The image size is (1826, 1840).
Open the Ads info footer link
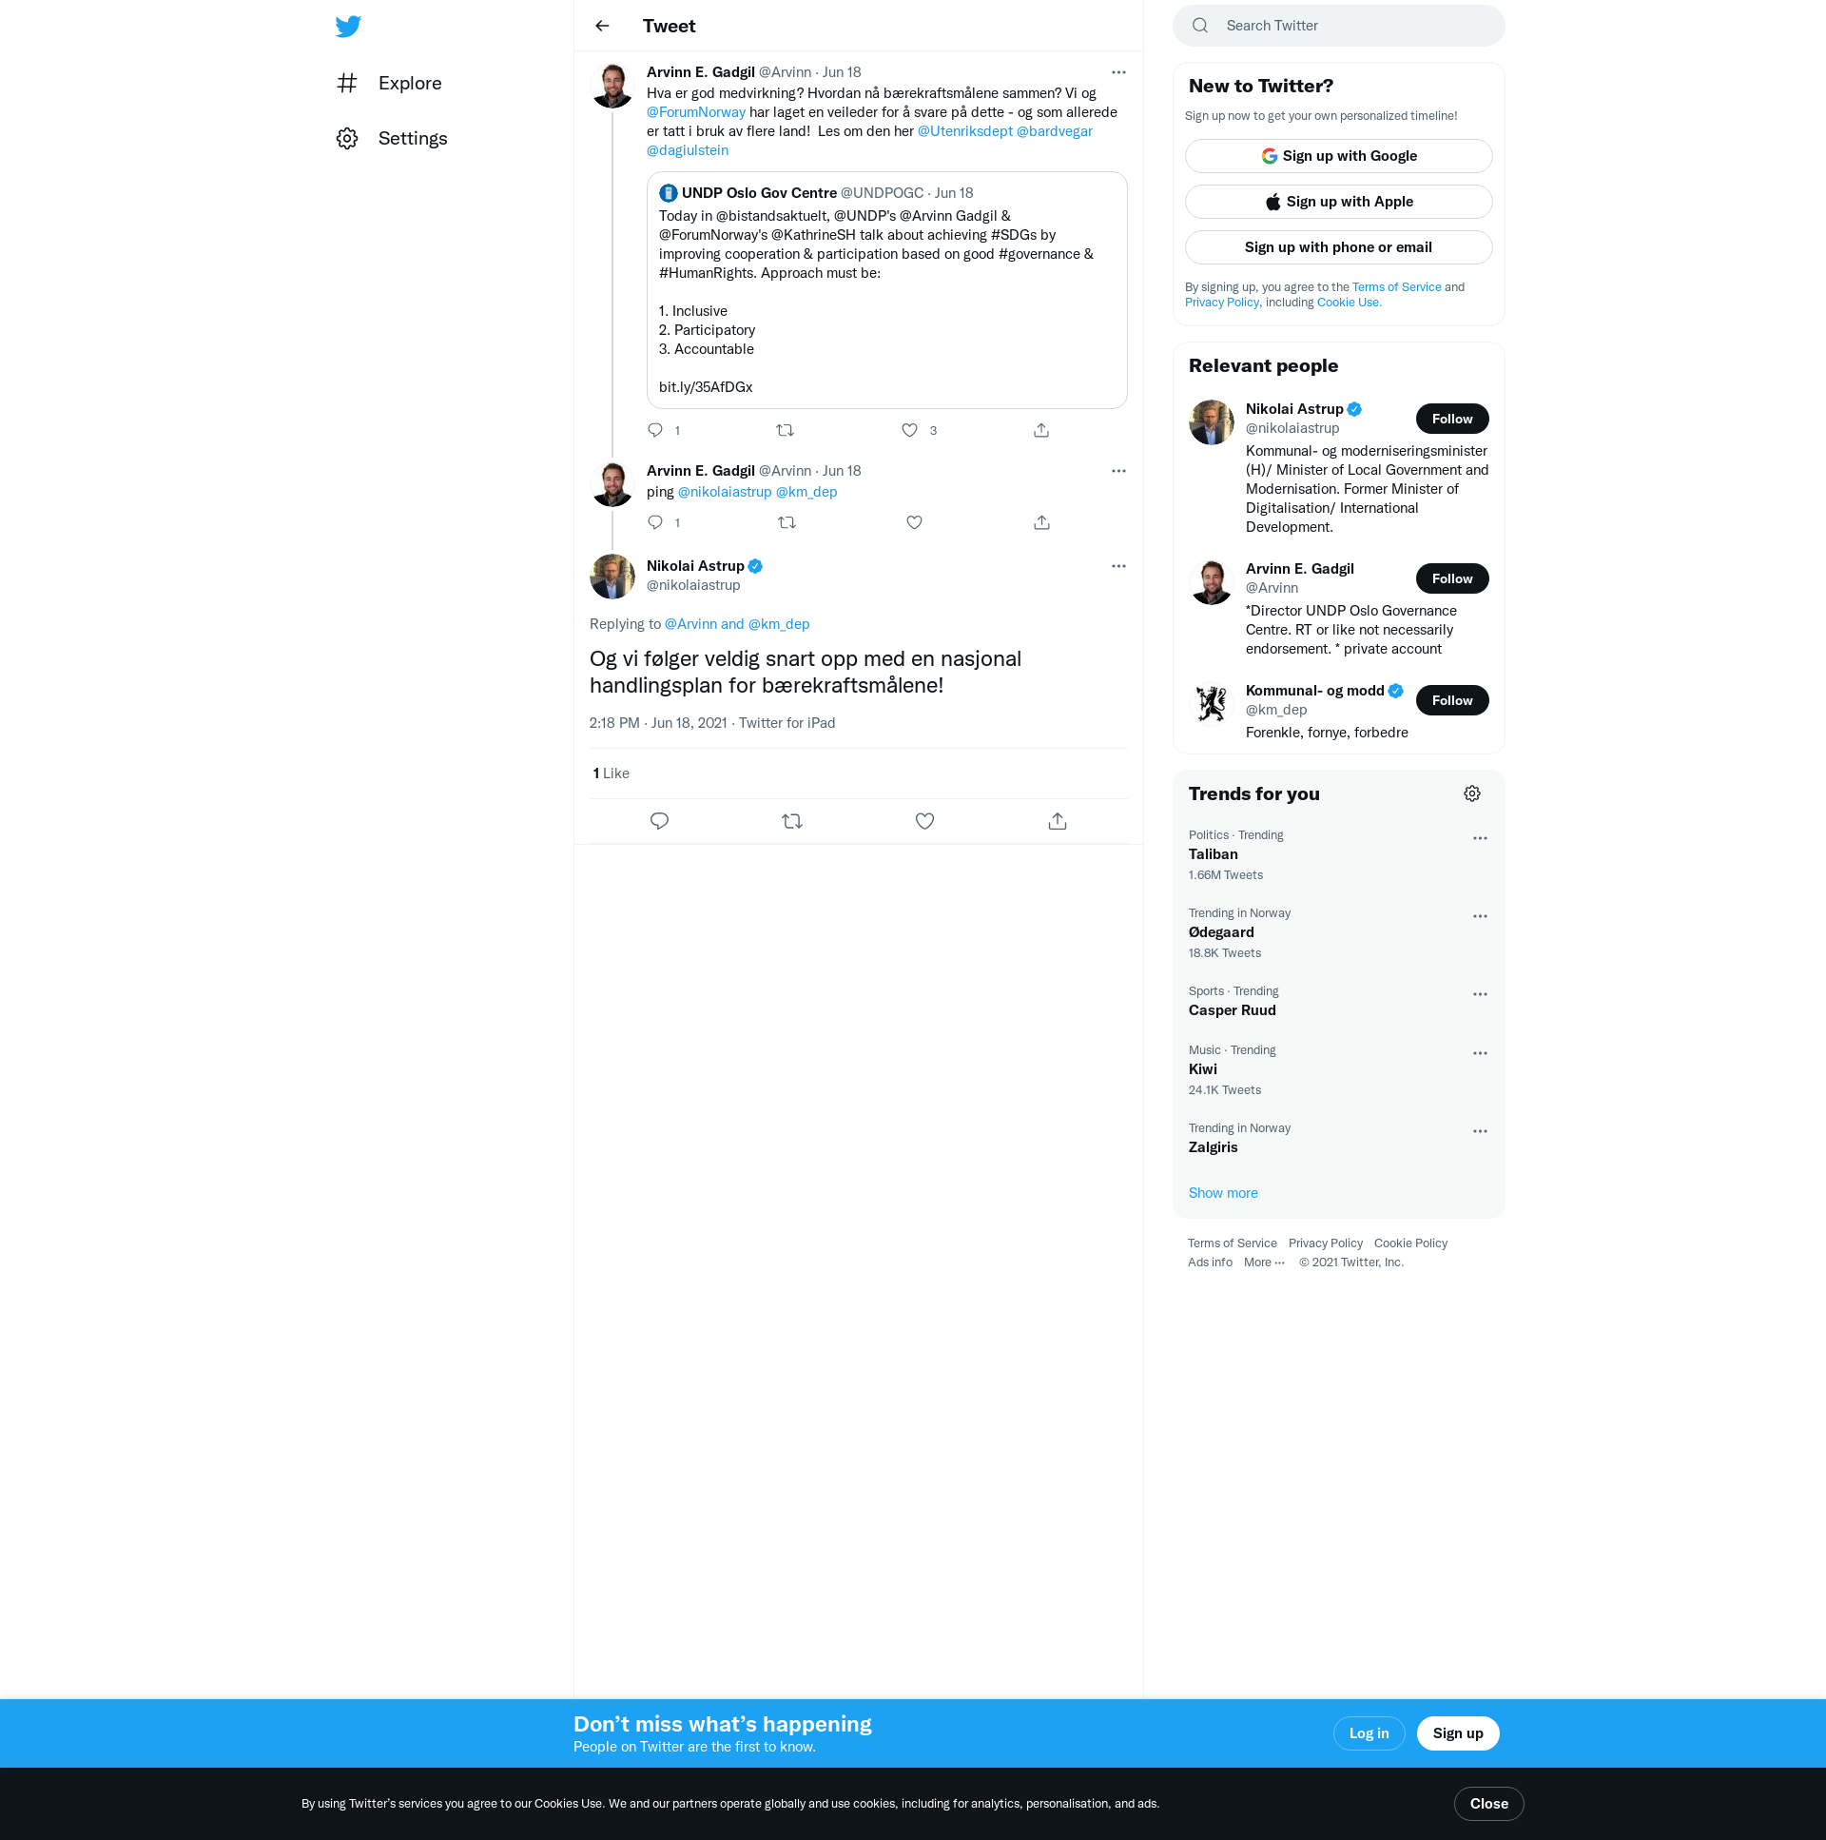coord(1209,1263)
